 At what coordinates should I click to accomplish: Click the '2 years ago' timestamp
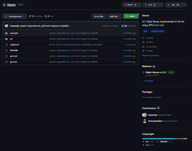130,44
